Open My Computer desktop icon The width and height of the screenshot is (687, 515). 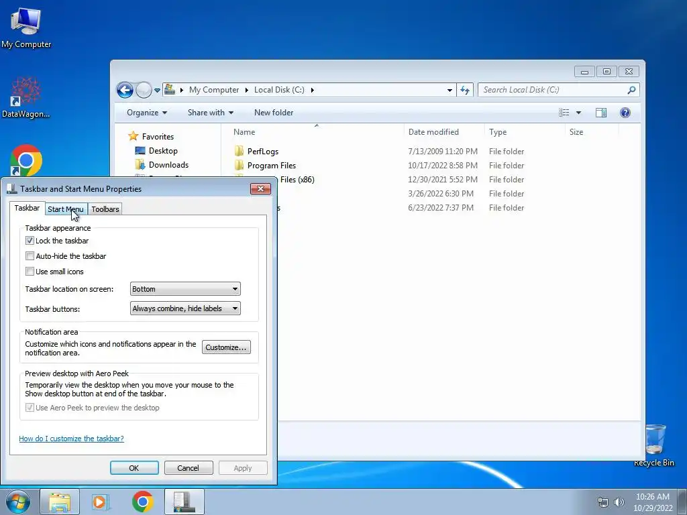pyautogui.click(x=26, y=27)
